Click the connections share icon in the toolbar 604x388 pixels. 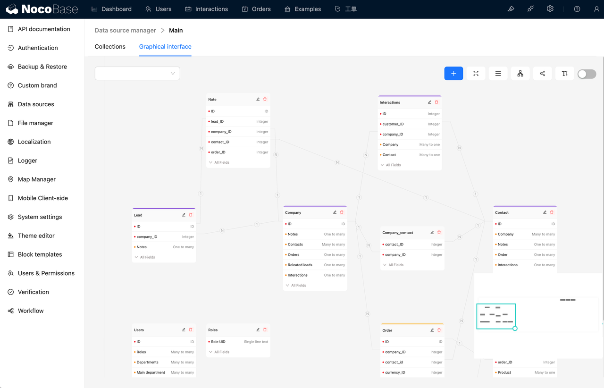[542, 73]
